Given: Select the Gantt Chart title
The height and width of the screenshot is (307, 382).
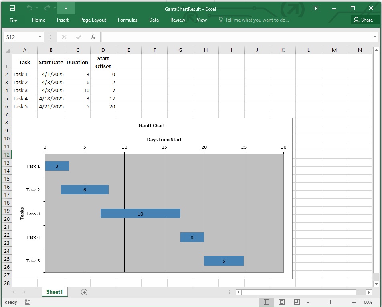Looking at the screenshot, I should (152, 125).
